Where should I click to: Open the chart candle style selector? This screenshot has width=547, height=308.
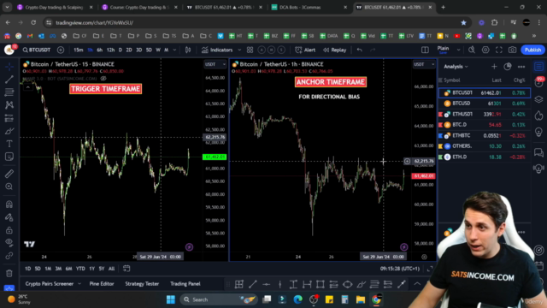pyautogui.click(x=188, y=50)
